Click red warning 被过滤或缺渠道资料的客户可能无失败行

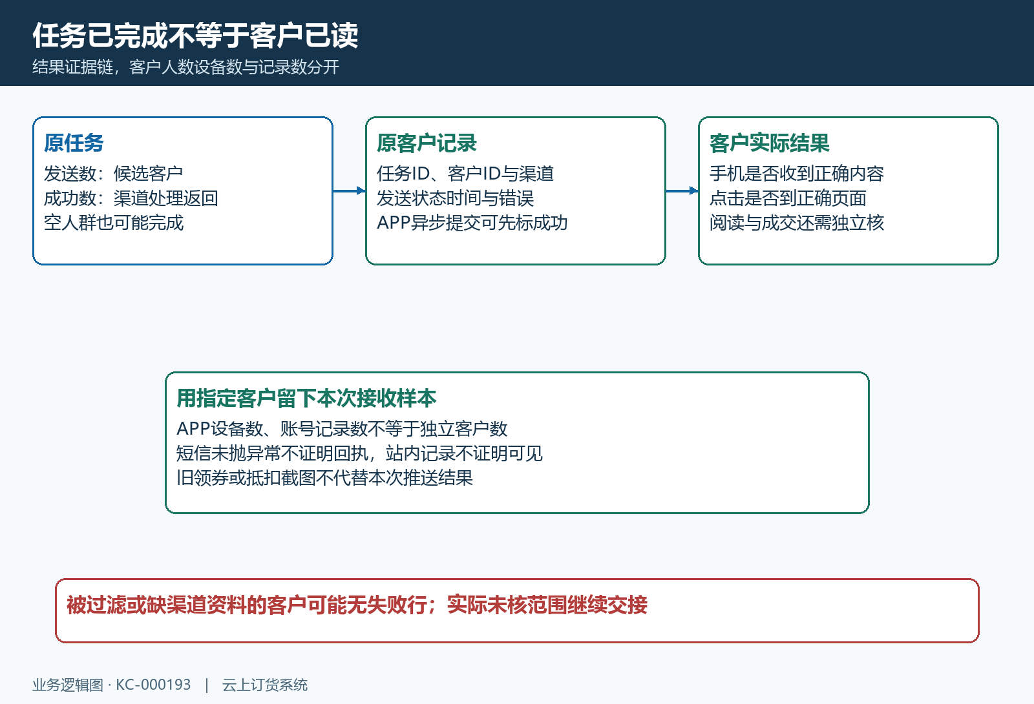point(247,605)
